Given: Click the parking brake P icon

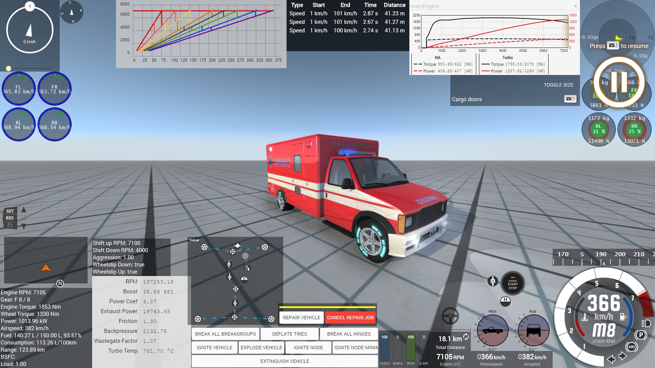Looking at the screenshot, I should pyautogui.click(x=641, y=335).
